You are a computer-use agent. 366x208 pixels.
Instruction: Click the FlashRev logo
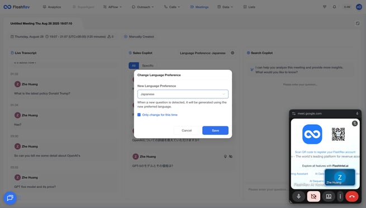coord(17,7)
